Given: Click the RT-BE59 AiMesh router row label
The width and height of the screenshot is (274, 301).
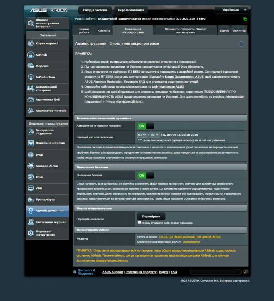Looking at the screenshot, I should pos(82,239).
